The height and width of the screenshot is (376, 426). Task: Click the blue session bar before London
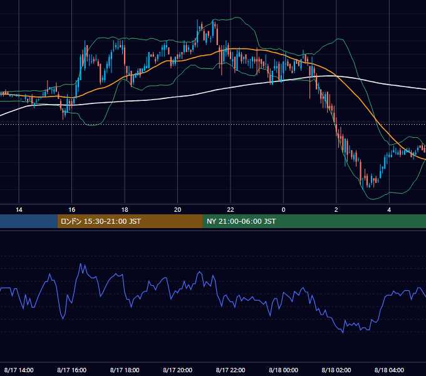click(29, 221)
